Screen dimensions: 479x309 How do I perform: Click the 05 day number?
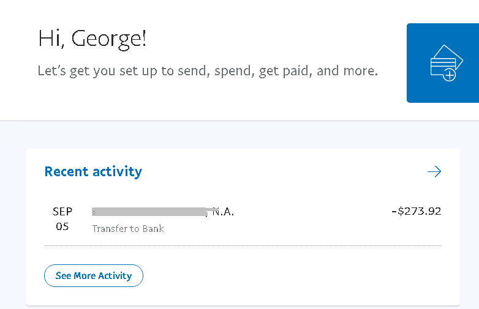point(62,227)
